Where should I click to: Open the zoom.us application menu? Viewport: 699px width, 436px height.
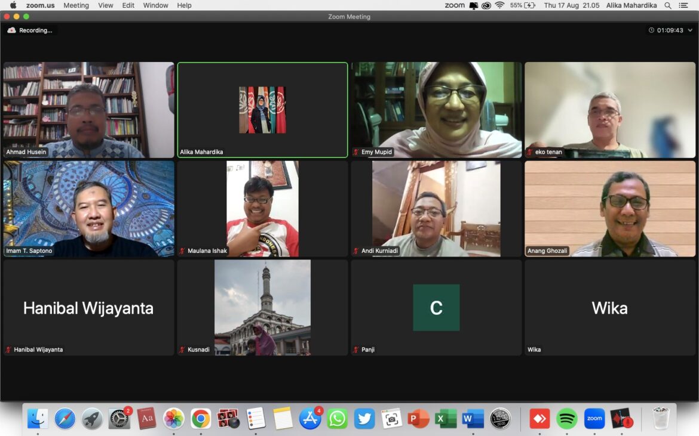pyautogui.click(x=41, y=5)
